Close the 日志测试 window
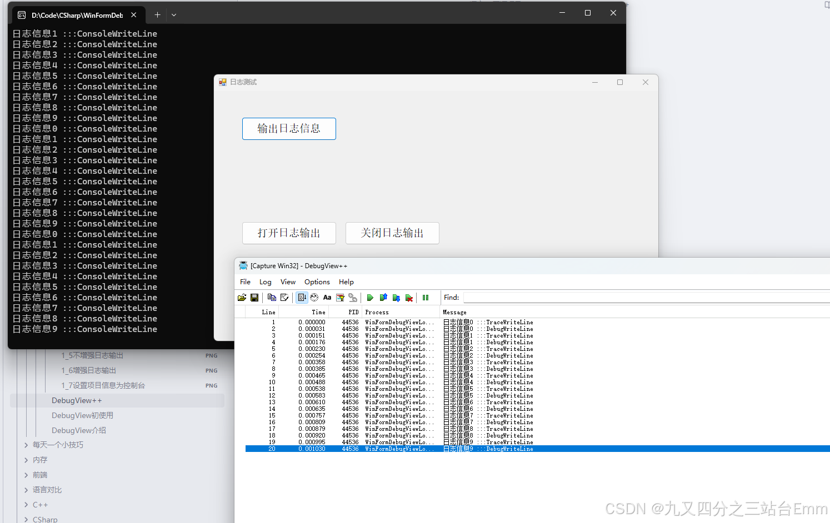Viewport: 830px width, 523px height. [646, 82]
